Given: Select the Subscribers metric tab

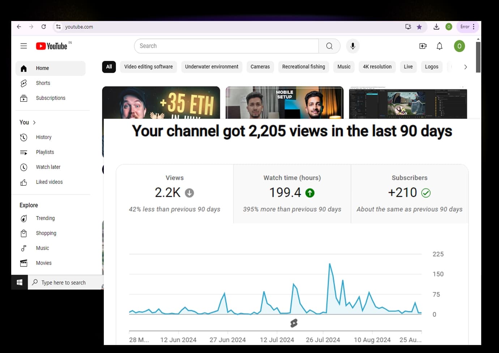Looking at the screenshot, I should point(409,193).
